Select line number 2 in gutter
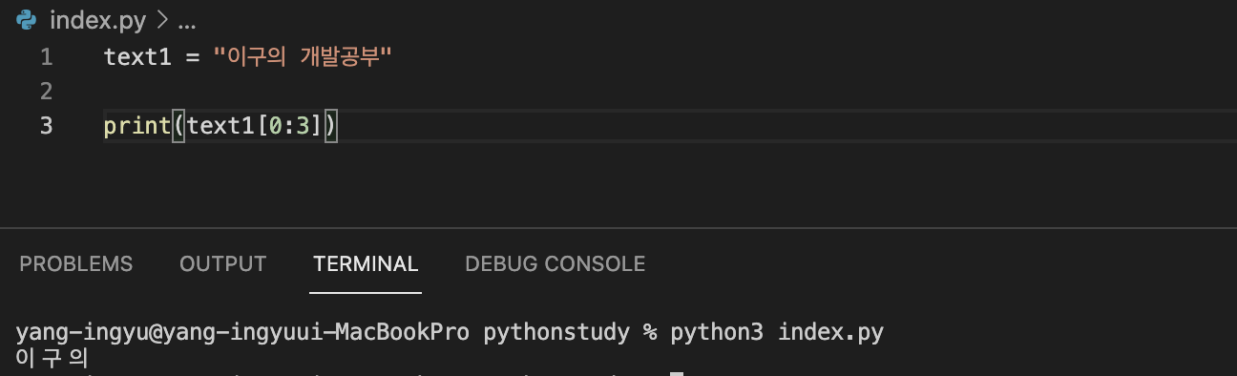The height and width of the screenshot is (376, 1237). (47, 92)
